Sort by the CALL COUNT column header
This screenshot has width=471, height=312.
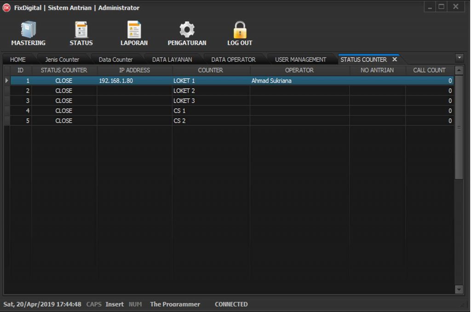coord(429,70)
